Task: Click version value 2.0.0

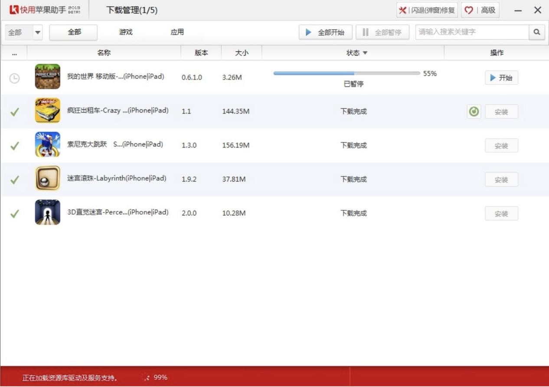Action: click(189, 213)
